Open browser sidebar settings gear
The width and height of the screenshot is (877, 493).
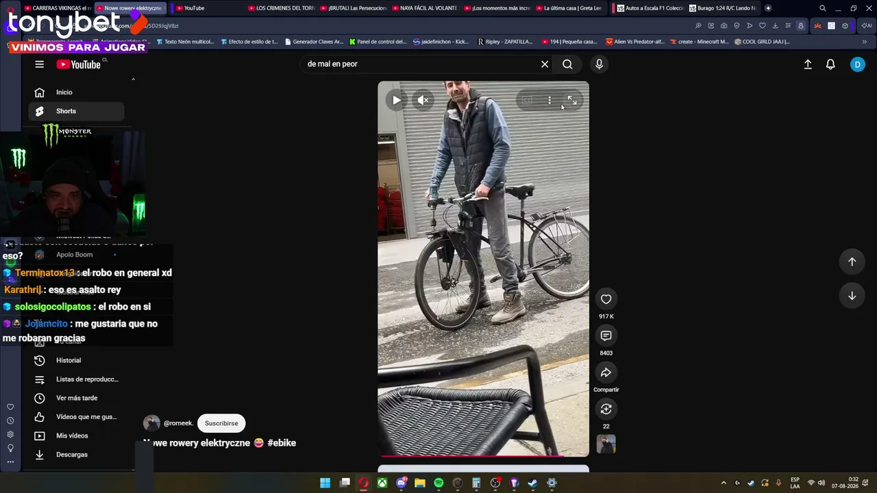click(x=10, y=435)
